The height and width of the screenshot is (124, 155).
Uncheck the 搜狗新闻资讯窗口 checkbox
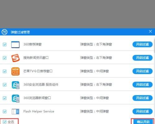(5, 58)
